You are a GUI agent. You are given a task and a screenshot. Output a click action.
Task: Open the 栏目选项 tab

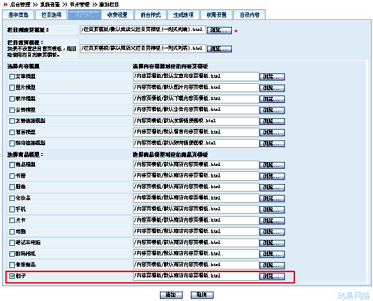pos(51,15)
